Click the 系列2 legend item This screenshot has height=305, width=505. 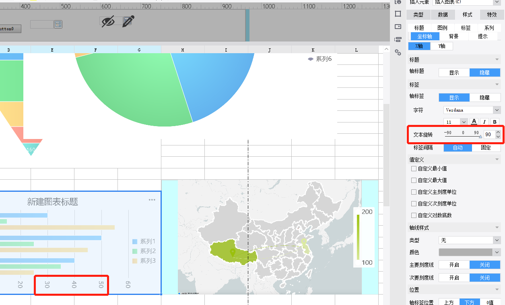[x=144, y=251]
